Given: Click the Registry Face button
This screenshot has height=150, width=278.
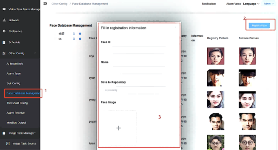Looking at the screenshot, I should (259, 25).
